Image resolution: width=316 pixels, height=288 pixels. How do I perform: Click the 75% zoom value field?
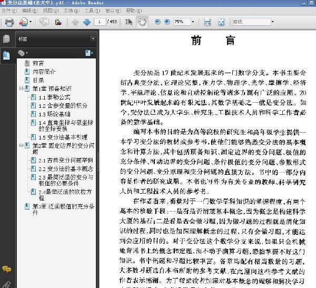click(182, 22)
